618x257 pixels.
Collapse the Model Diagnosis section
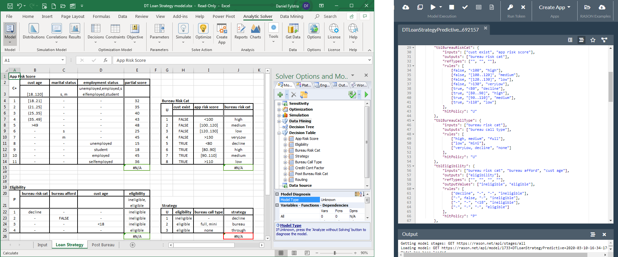click(277, 194)
